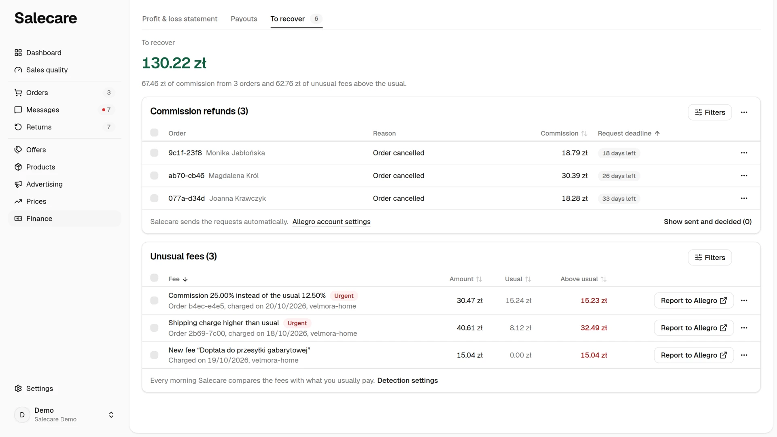The height and width of the screenshot is (437, 777).
Task: Show sent and decided requests
Action: point(708,222)
